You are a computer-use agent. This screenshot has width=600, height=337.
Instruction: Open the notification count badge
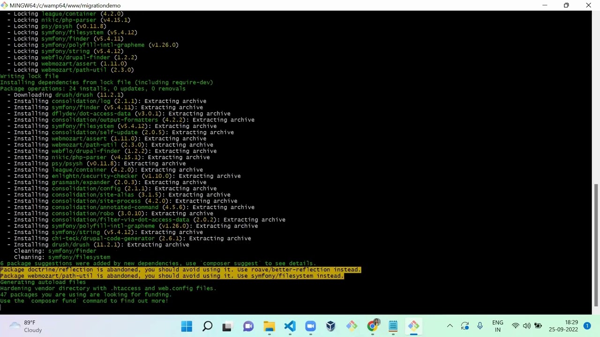click(x=587, y=326)
